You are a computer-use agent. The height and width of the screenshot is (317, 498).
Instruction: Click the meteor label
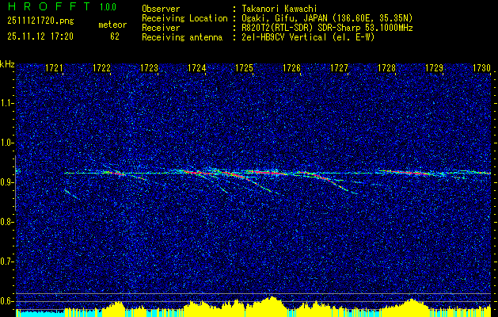112,25
